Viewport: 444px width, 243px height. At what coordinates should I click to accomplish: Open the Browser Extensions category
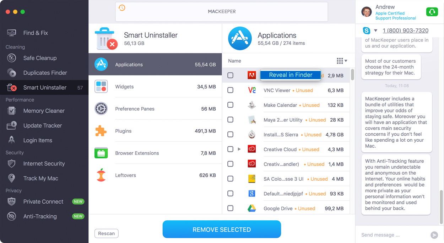155,153
